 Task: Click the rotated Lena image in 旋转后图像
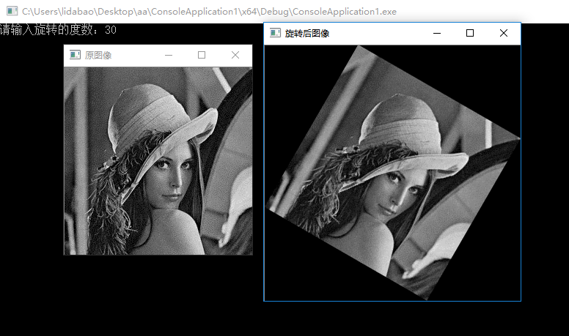coord(392,173)
